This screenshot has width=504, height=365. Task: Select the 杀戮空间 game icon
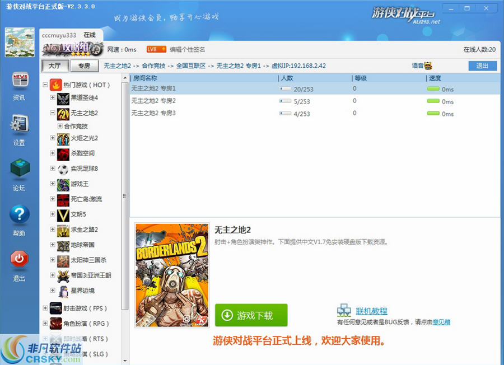coord(63,154)
